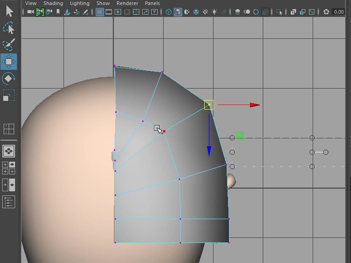Toggle the viewport grid display

click(x=100, y=12)
